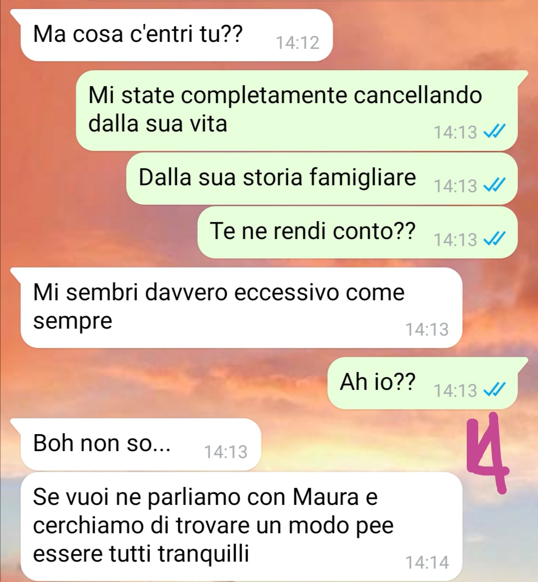Select the "Ma cosa c'entri tu??" message bubble
538x582 pixels.
point(176,35)
